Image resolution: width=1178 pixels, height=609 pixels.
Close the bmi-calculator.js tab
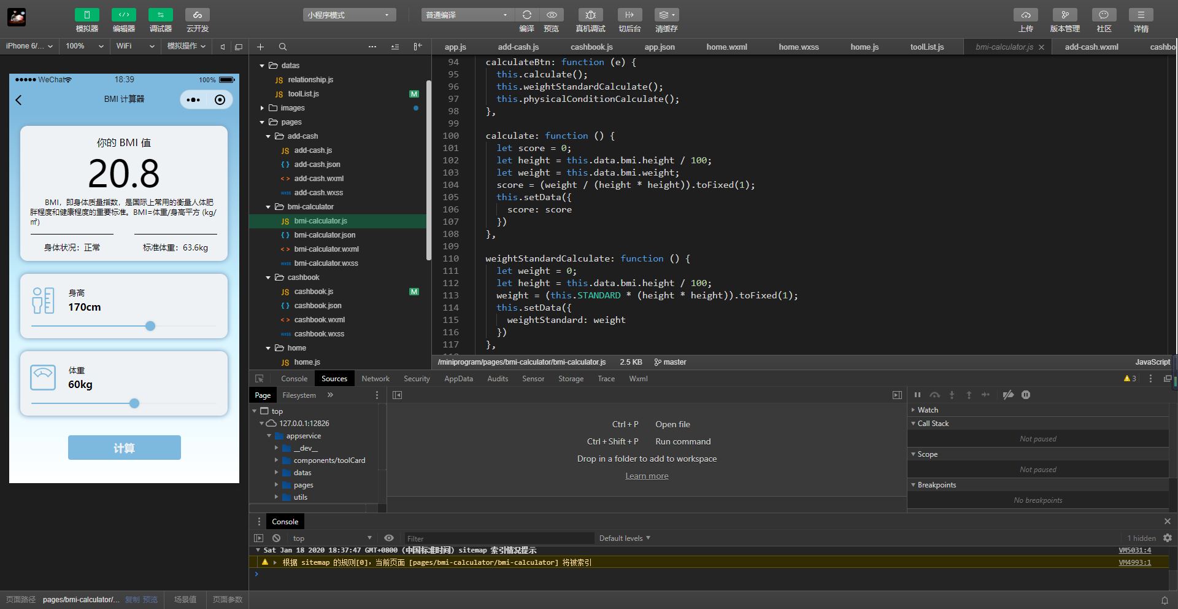(1041, 47)
